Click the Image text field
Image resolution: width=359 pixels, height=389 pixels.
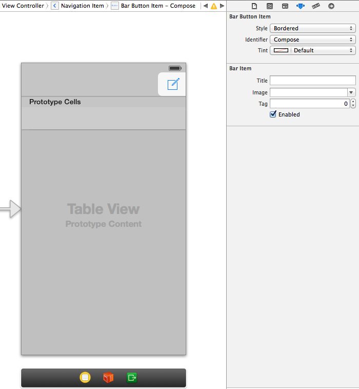pyautogui.click(x=309, y=92)
